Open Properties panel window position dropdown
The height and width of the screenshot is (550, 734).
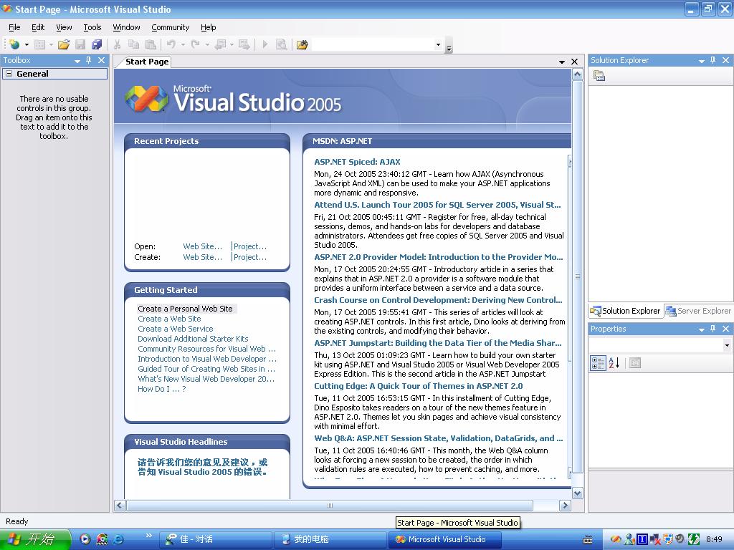pos(701,329)
